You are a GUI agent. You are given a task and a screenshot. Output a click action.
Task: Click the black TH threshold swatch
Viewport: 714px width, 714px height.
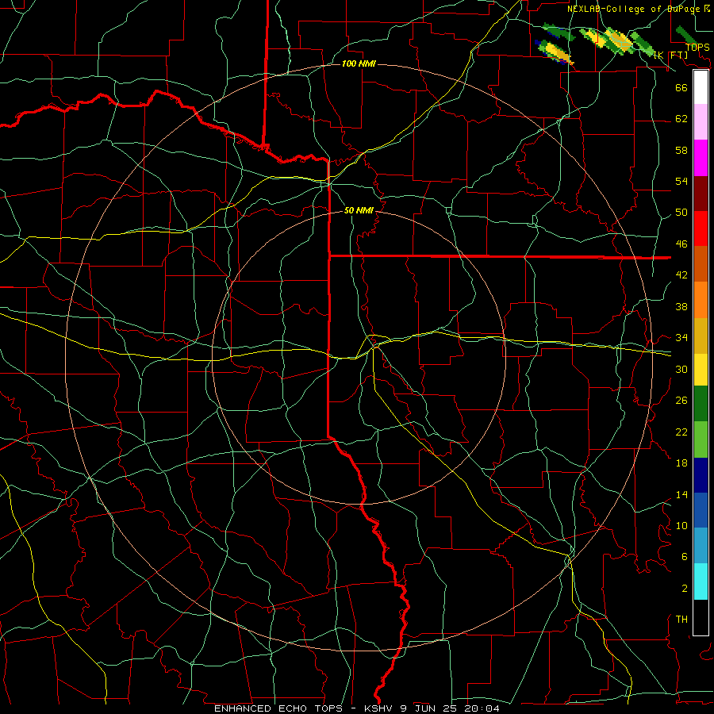point(701,617)
